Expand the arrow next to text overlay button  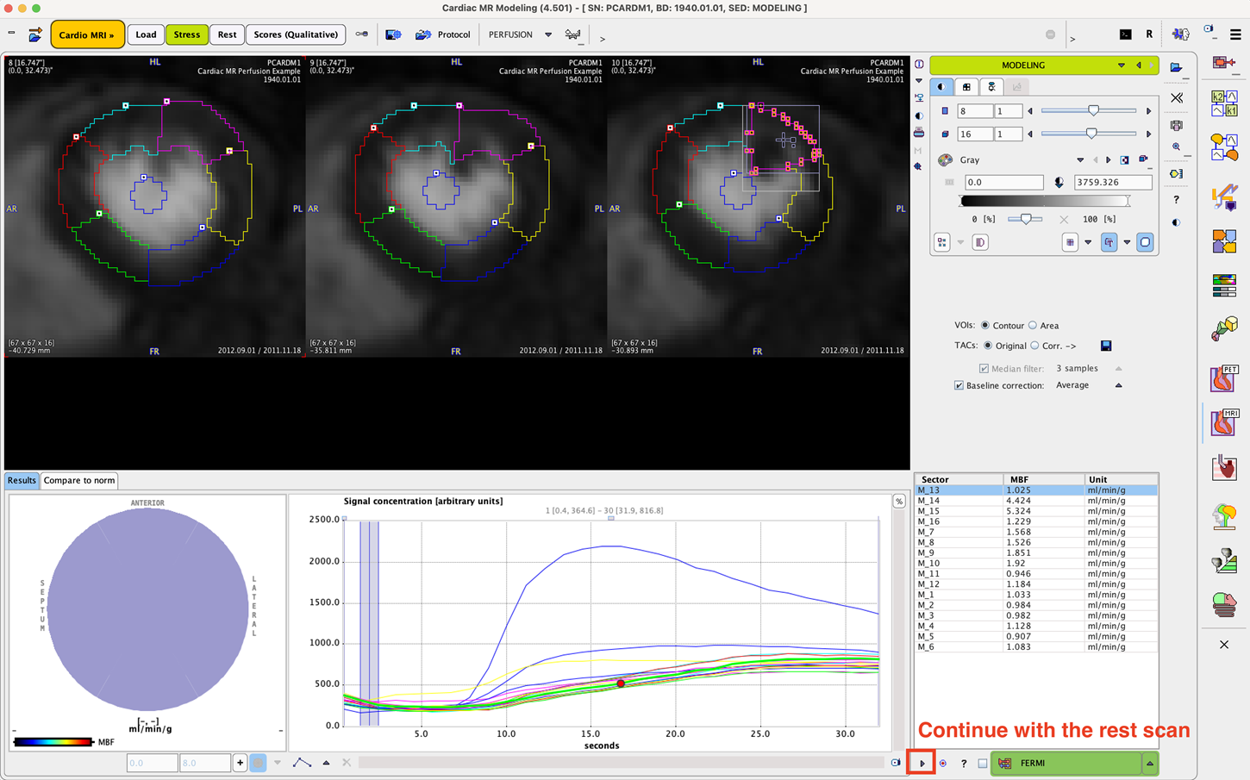coord(1127,242)
